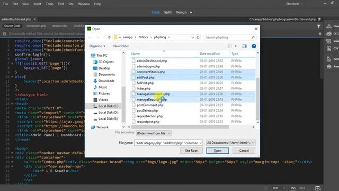The image size is (339, 191).
Task: Open the File encoding dropdown
Action: pyautogui.click(x=154, y=133)
